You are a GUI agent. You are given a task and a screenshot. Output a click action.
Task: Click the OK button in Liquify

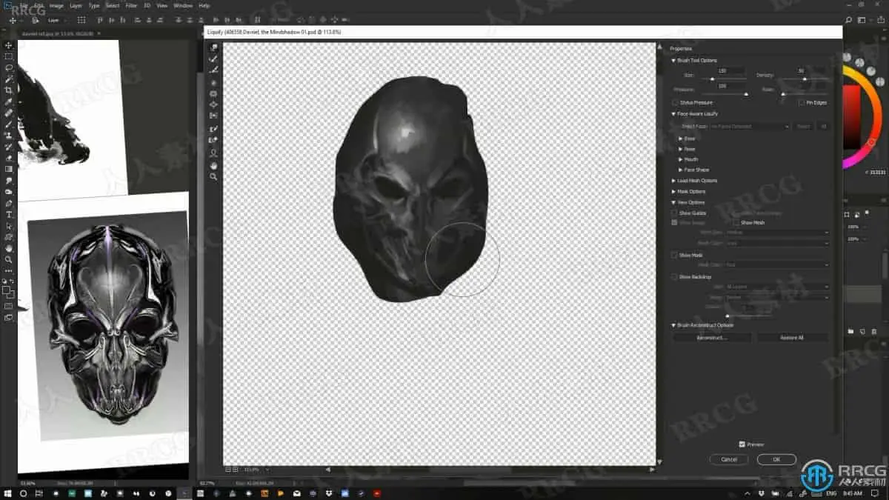coord(776,459)
